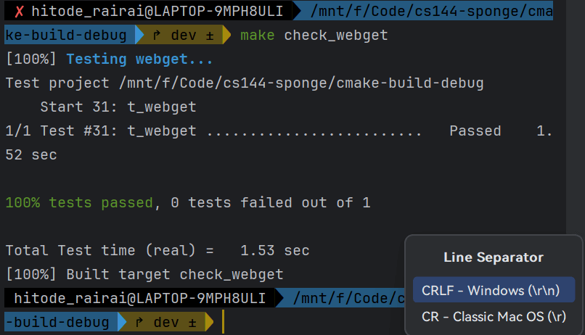The image size is (585, 335).
Task: Click the green "100% tests passed" text
Action: coord(79,202)
